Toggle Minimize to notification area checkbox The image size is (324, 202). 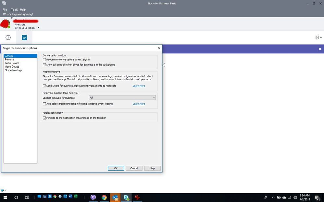point(44,118)
